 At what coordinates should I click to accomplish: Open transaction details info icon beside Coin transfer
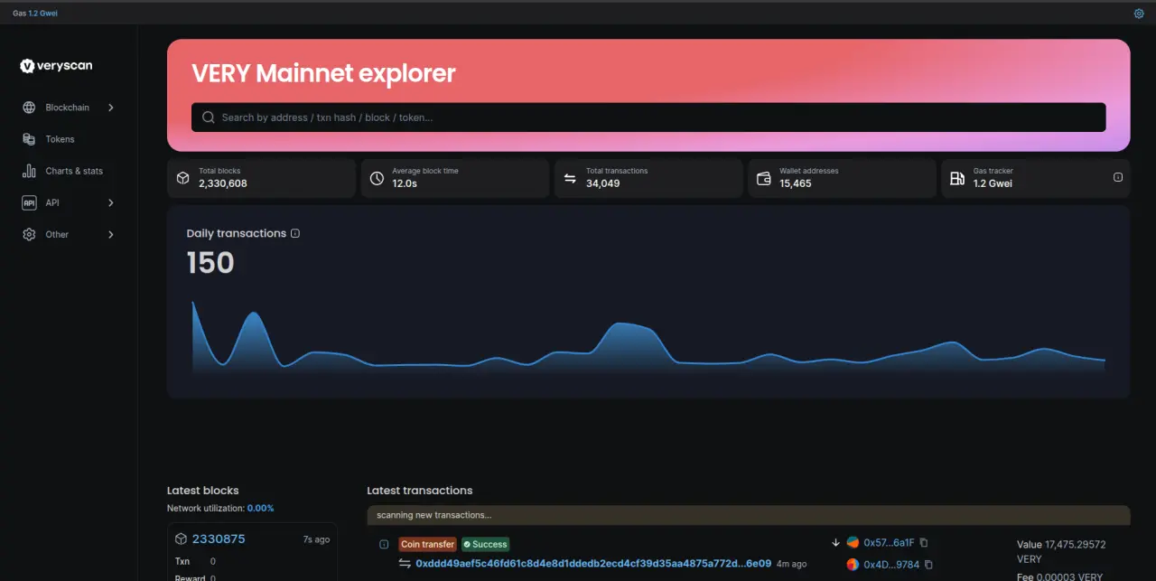(x=384, y=544)
